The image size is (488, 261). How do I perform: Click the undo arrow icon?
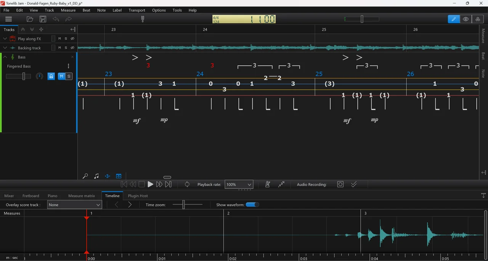pos(56,19)
